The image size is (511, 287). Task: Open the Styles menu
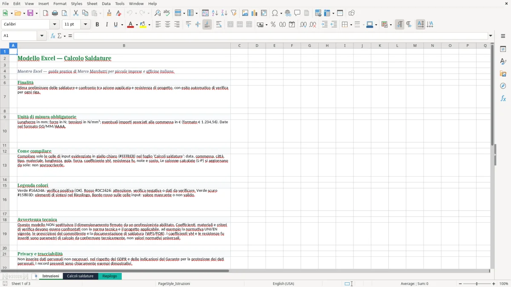click(77, 3)
